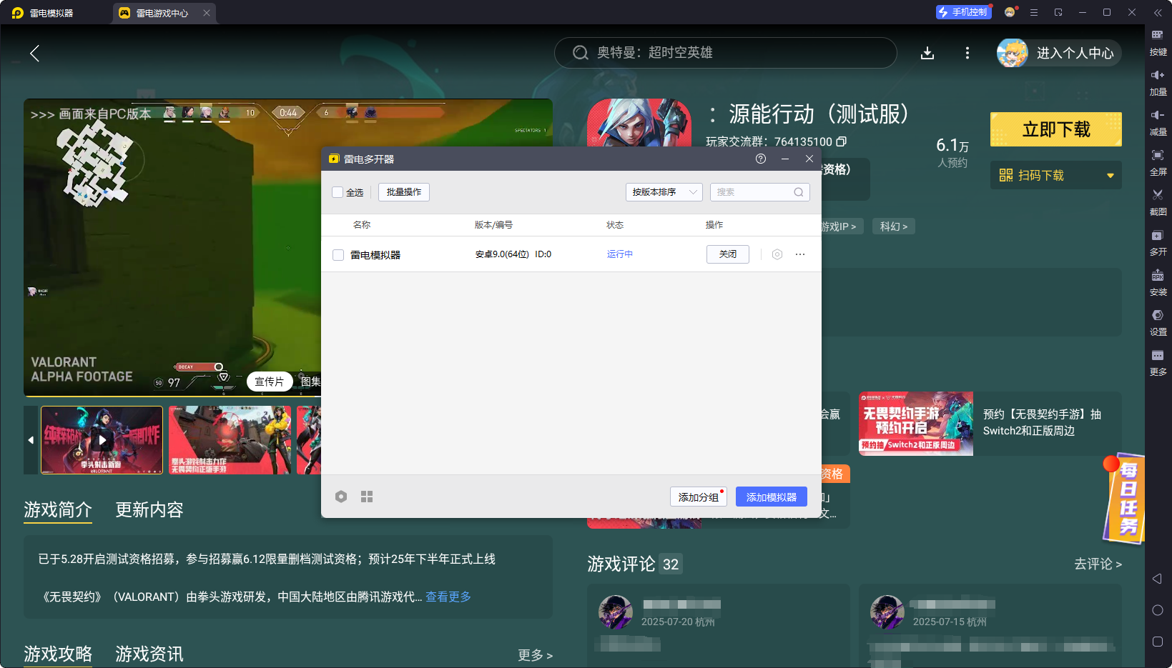The width and height of the screenshot is (1172, 668).
Task: Click the Android recent apps square button
Action: (x=1158, y=642)
